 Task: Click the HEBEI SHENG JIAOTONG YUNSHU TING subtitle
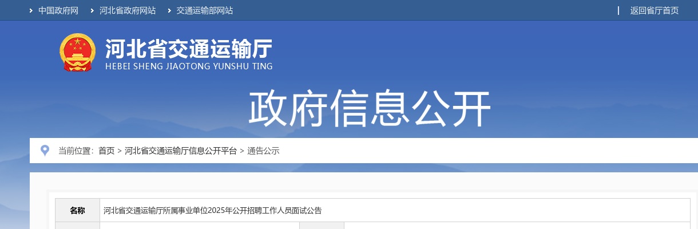pyautogui.click(x=189, y=66)
